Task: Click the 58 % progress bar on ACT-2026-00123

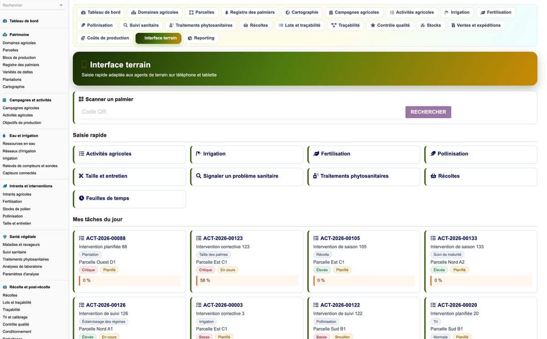Action: (x=247, y=281)
